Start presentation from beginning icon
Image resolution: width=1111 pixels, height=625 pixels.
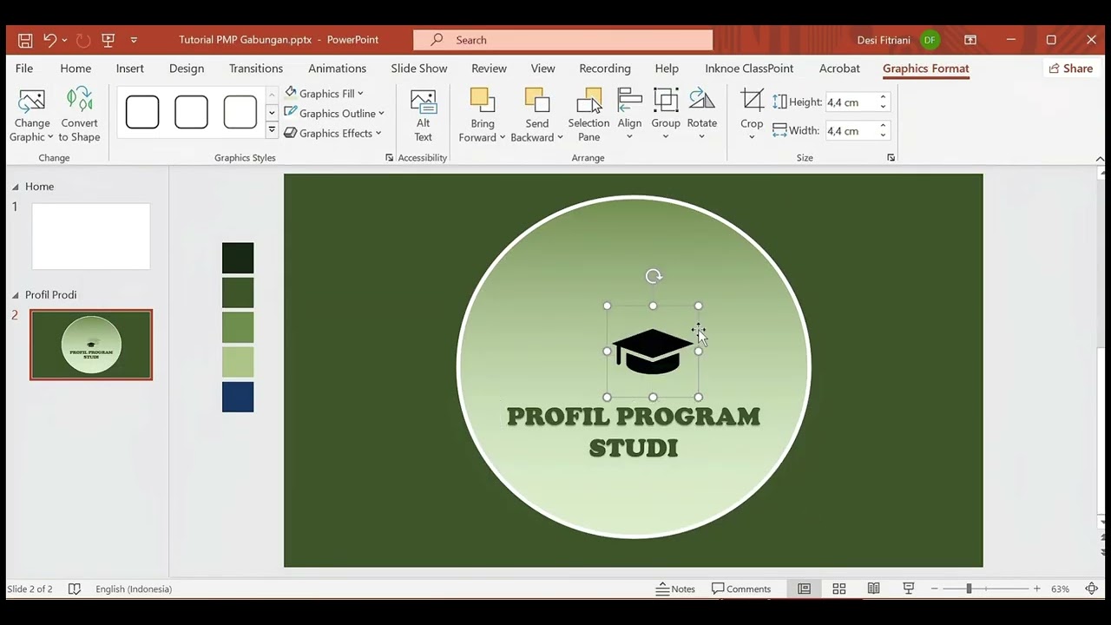pyautogui.click(x=108, y=40)
